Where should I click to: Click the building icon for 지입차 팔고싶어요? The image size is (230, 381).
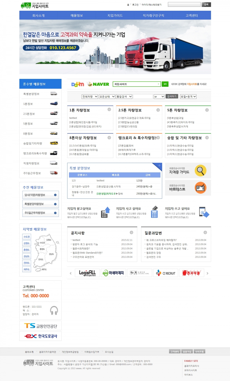click(105, 212)
